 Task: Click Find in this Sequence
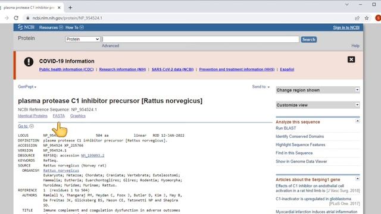294,153
